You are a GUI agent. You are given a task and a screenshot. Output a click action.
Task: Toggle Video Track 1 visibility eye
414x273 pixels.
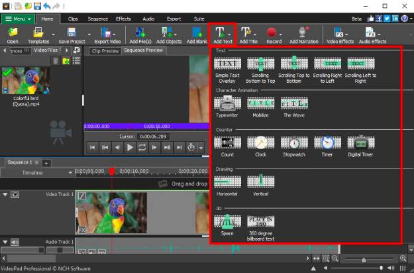pos(15,195)
